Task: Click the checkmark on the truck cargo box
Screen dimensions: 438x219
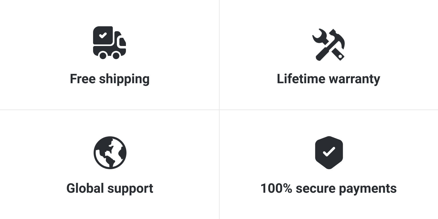Action: pos(103,35)
